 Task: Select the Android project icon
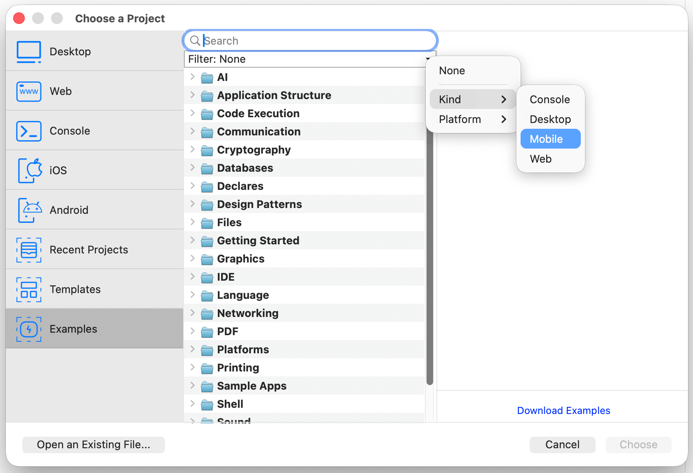point(28,210)
